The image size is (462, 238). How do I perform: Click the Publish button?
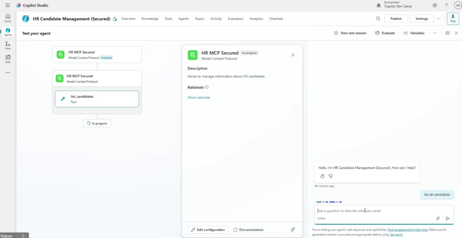(x=396, y=19)
